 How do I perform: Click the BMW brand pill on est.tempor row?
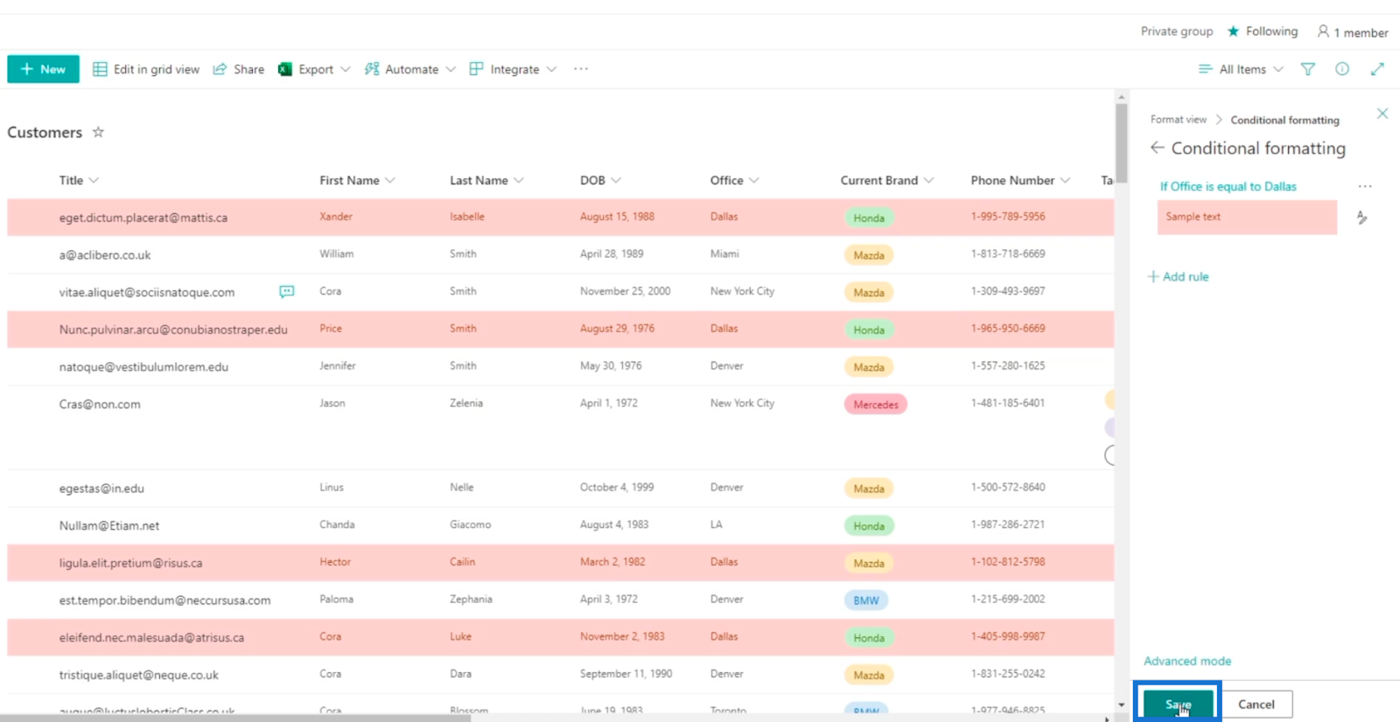[865, 601]
